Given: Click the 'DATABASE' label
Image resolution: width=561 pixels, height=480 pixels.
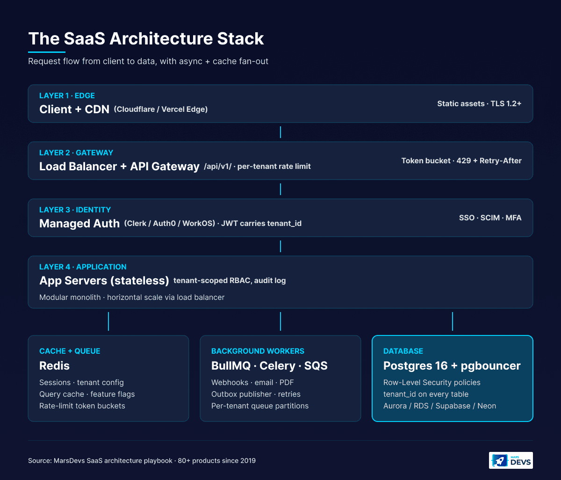Looking at the screenshot, I should pyautogui.click(x=403, y=351).
